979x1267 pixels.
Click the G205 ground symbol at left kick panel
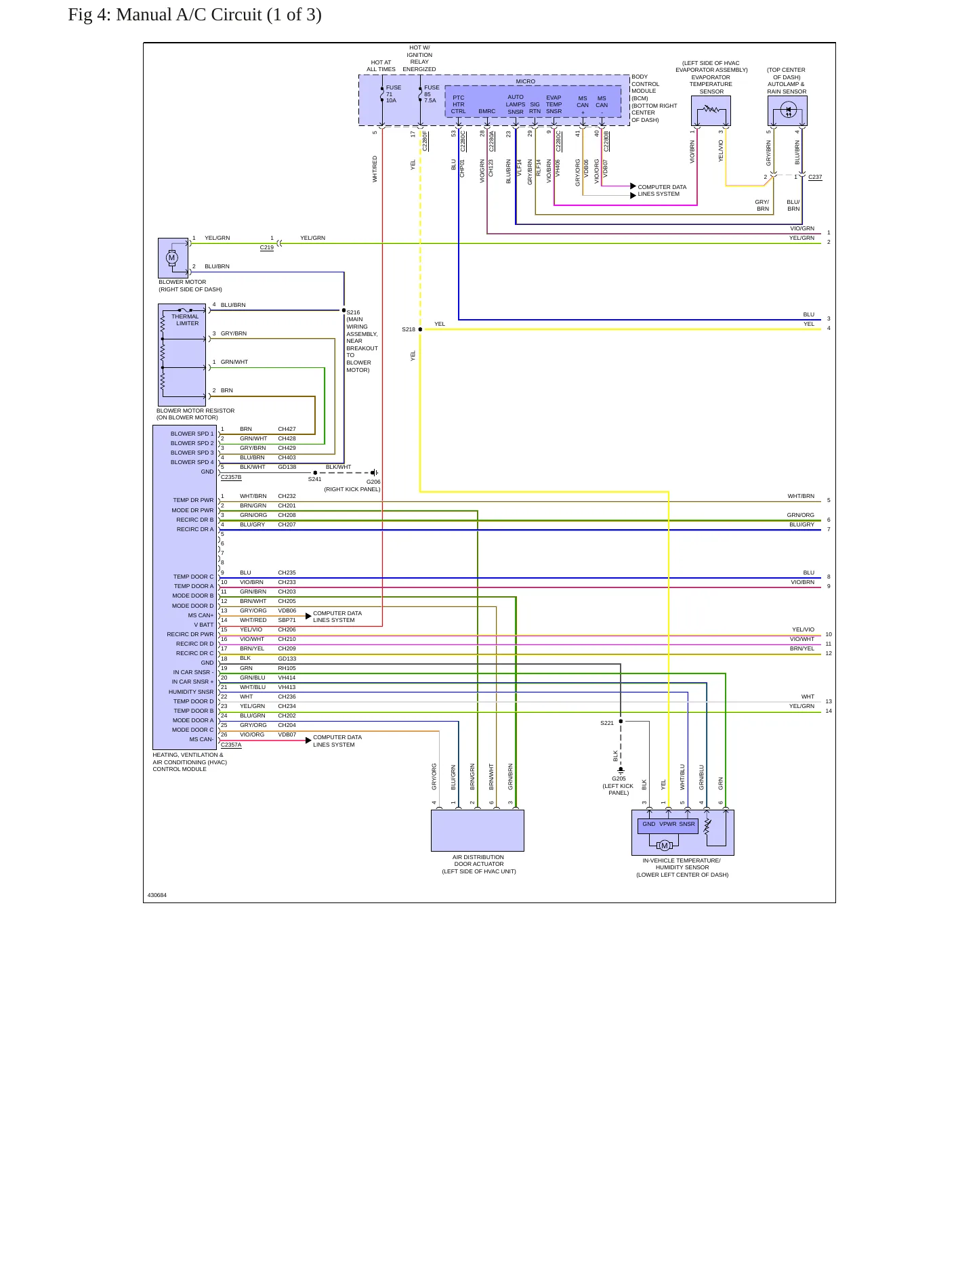[x=621, y=770]
